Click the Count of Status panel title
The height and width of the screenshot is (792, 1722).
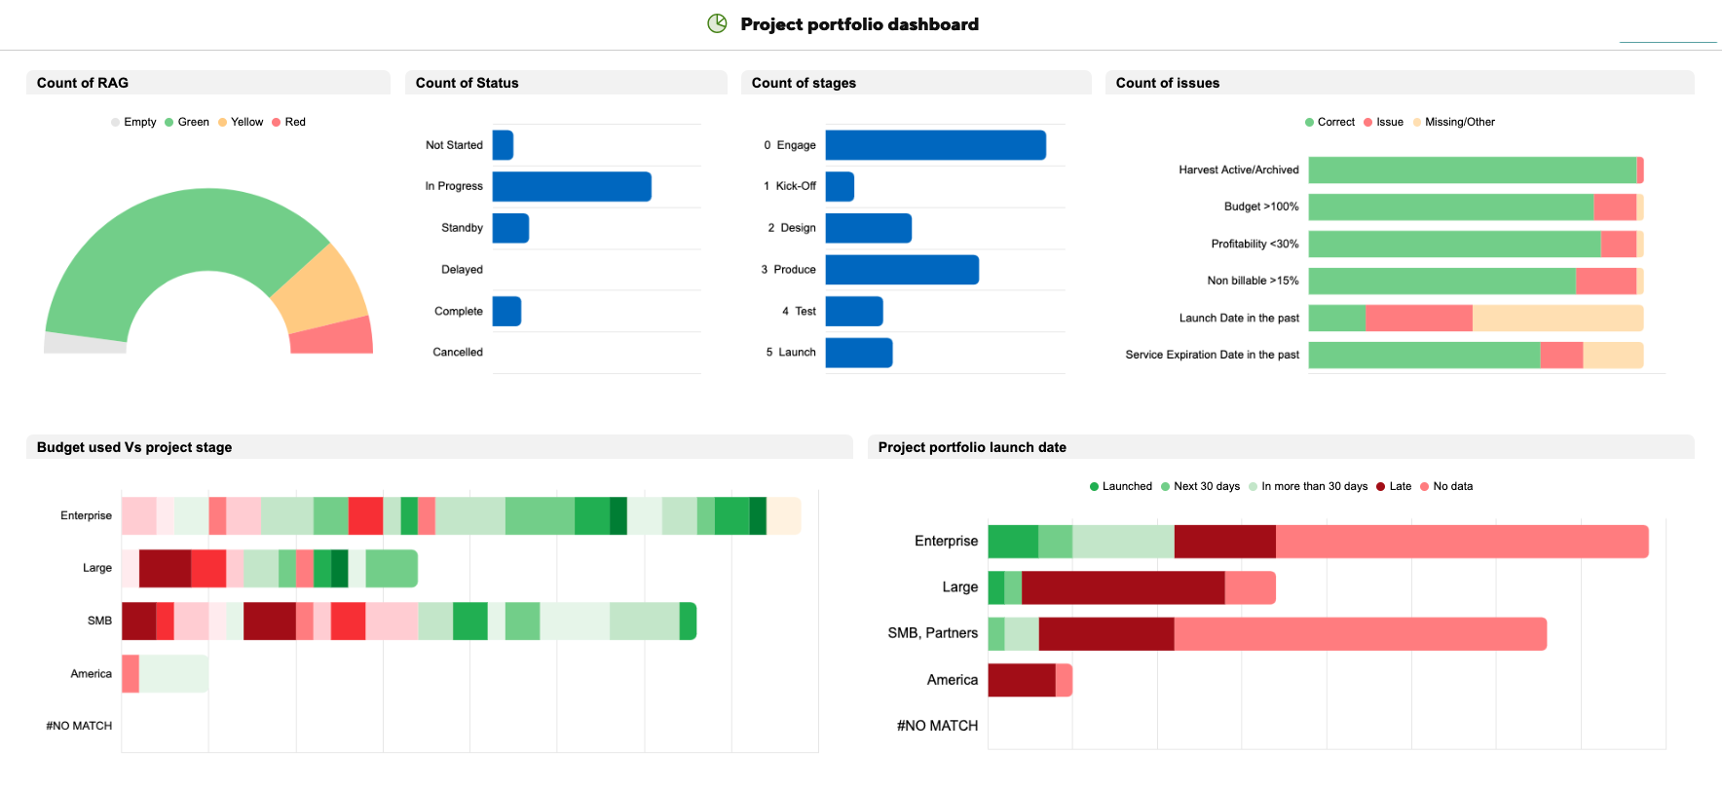[468, 83]
